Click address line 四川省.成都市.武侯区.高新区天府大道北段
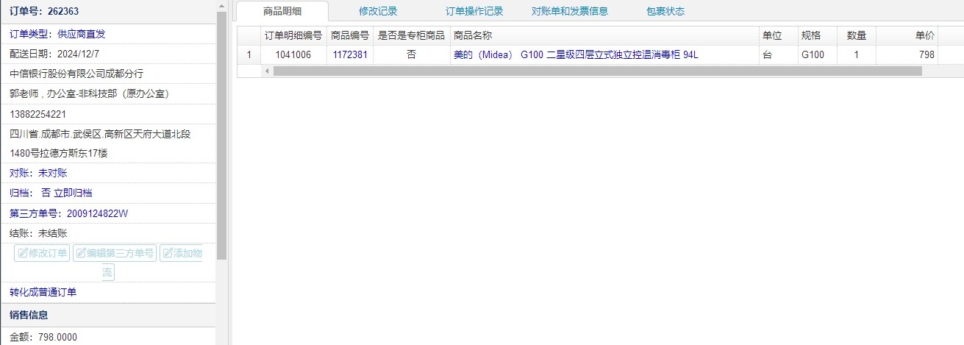Viewport: 964px width, 345px height. [100, 134]
